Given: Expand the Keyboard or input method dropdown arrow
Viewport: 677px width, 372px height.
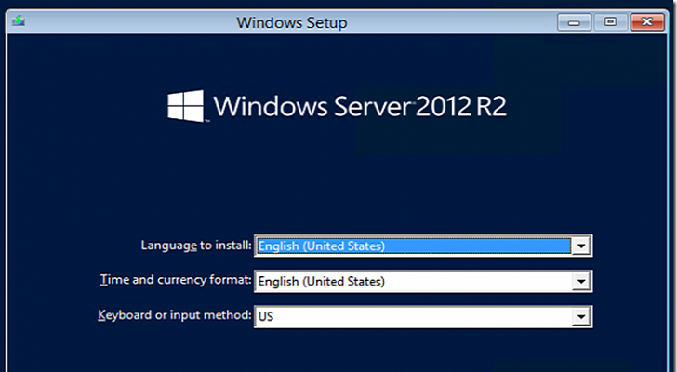Looking at the screenshot, I should pyautogui.click(x=581, y=317).
